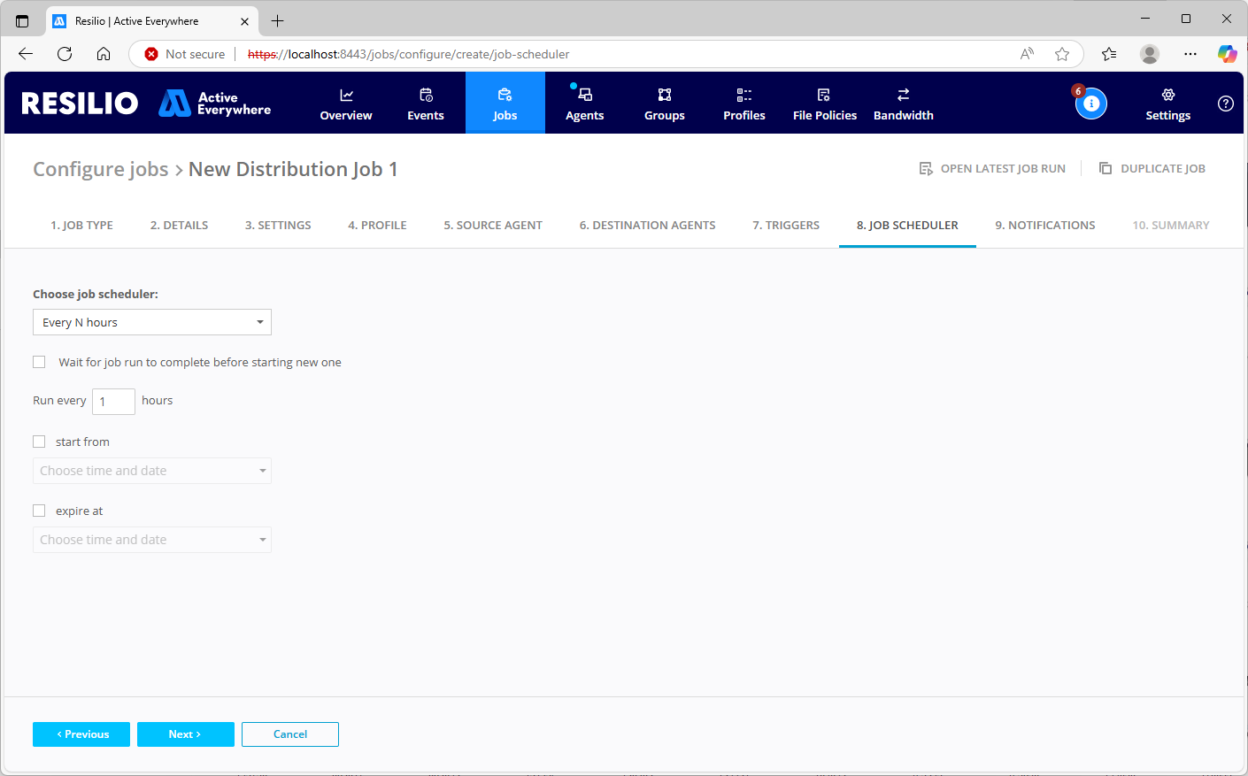Viewport: 1248px width, 776px height.
Task: Expand the 'Every N hours' scheduler dropdown
Action: [152, 322]
